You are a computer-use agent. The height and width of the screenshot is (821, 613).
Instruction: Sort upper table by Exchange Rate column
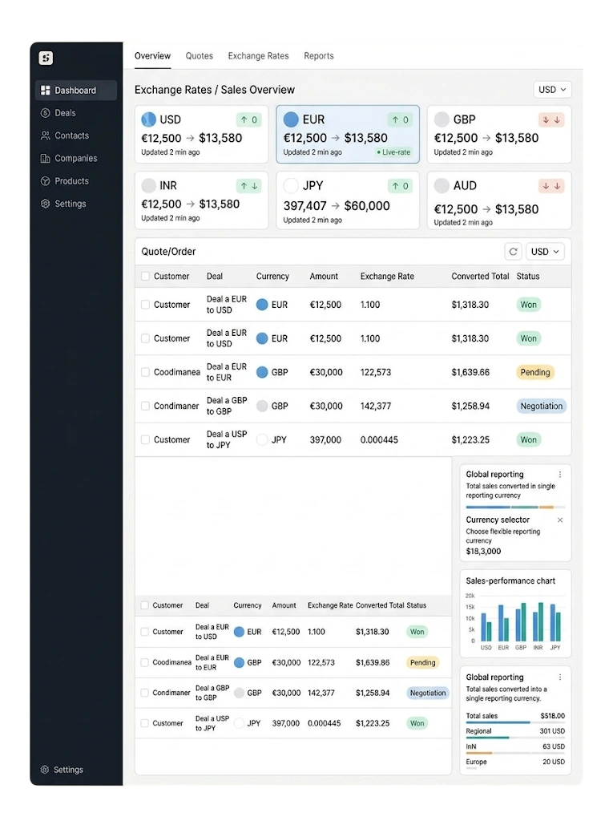[387, 276]
